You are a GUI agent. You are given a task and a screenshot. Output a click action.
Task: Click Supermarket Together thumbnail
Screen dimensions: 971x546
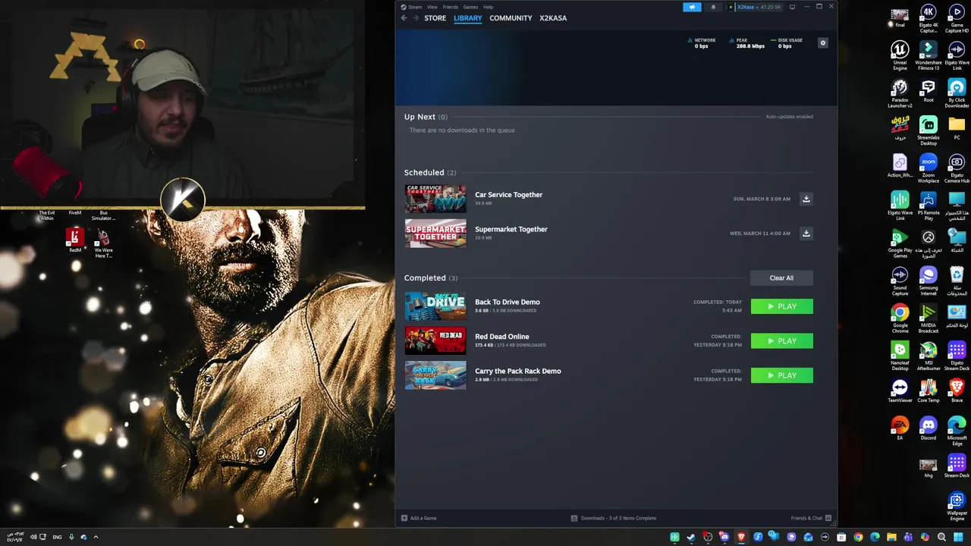435,233
